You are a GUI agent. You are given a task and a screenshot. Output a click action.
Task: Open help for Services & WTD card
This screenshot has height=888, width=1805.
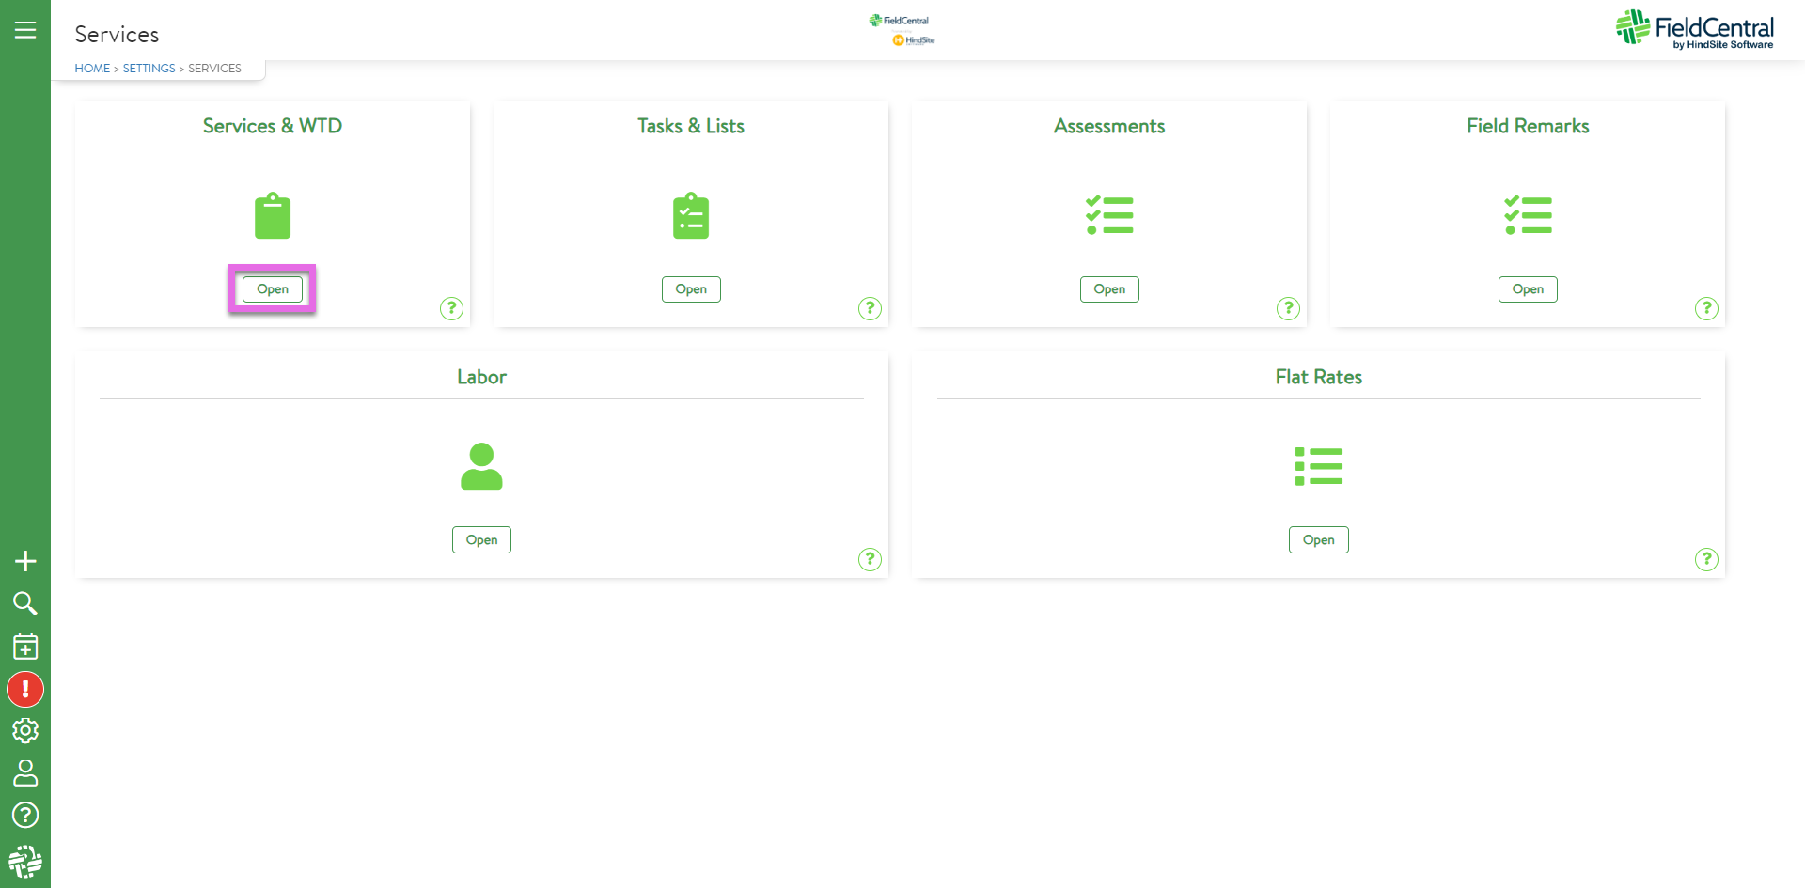click(451, 308)
